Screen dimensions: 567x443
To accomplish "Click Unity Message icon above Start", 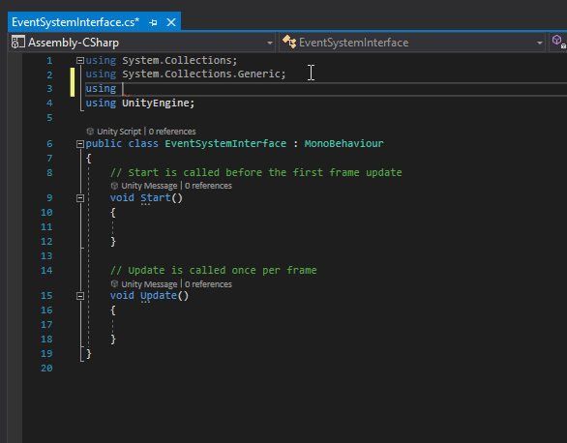I will coord(114,186).
